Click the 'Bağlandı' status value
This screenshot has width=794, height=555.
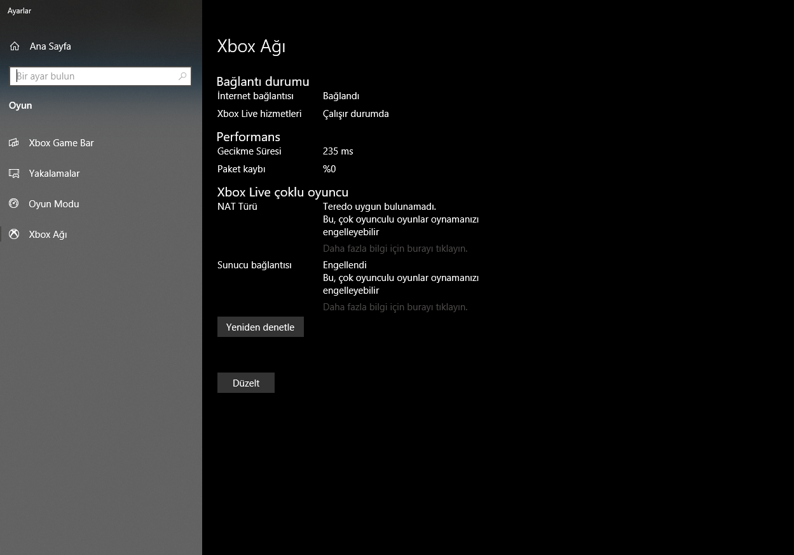(341, 96)
